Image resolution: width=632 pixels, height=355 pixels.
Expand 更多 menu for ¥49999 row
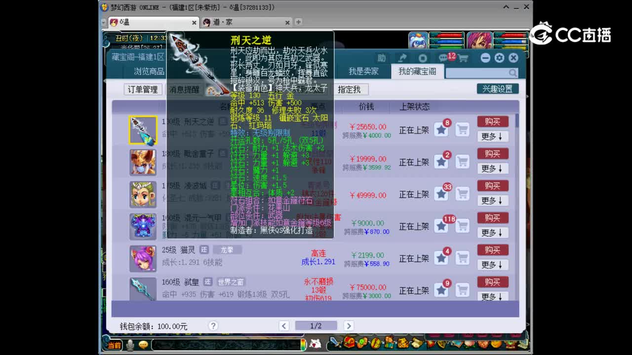pos(492,201)
